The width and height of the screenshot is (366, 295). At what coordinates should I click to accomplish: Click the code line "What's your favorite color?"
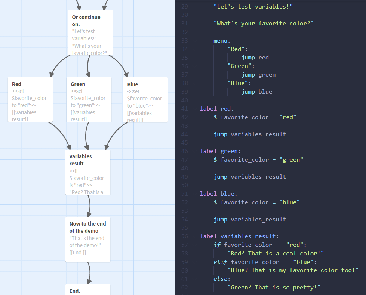263,24
